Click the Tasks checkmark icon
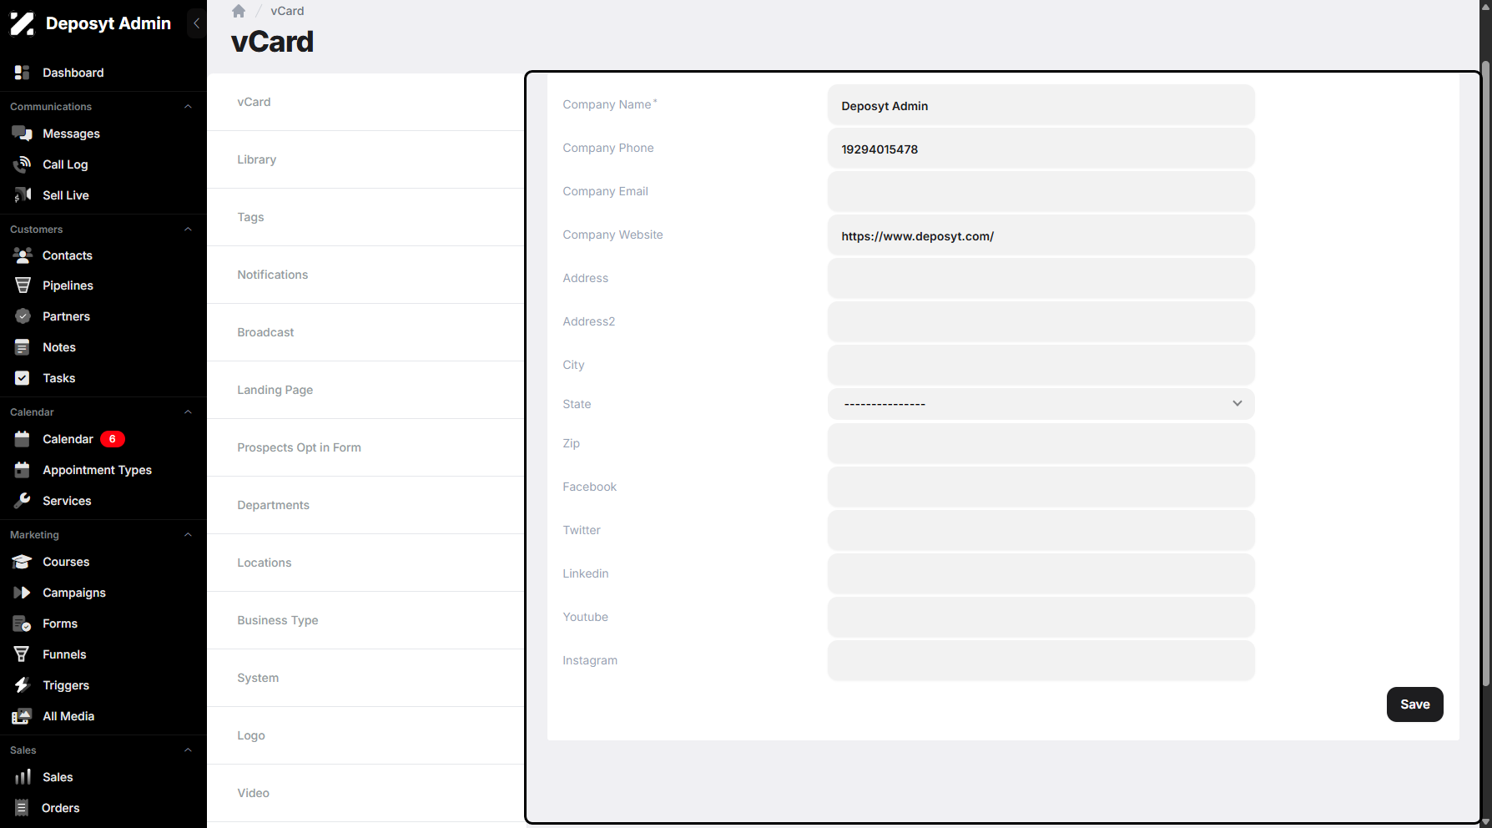Screen dimensions: 1492x828 (23, 378)
